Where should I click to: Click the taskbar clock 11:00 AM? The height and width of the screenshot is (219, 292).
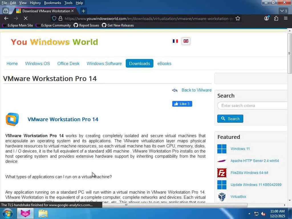click(277, 211)
